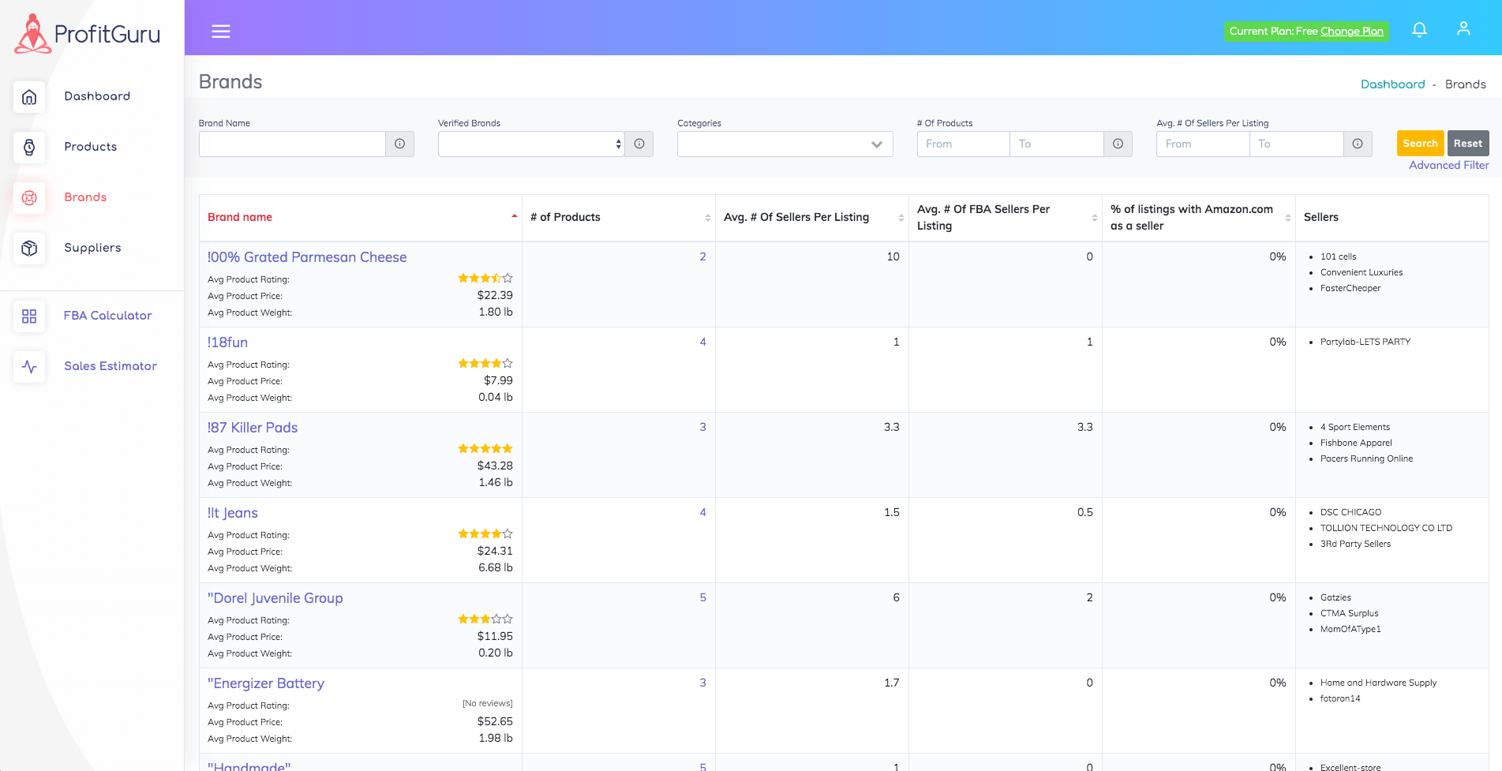The image size is (1502, 771).
Task: Click the FBA Calculator grid icon
Action: click(x=29, y=316)
